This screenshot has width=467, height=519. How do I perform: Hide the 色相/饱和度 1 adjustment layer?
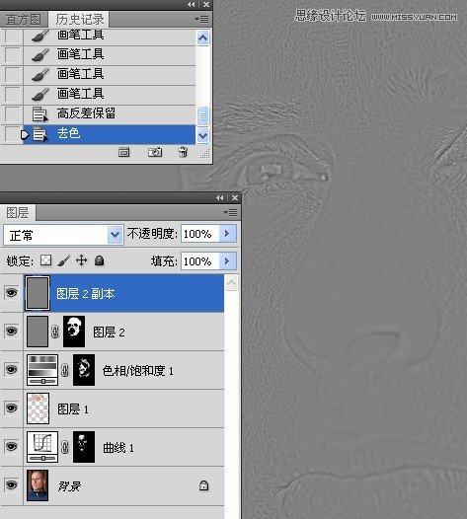pyautogui.click(x=11, y=369)
